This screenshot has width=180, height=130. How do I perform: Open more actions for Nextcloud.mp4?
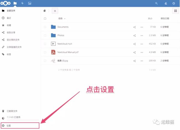pos(142,44)
